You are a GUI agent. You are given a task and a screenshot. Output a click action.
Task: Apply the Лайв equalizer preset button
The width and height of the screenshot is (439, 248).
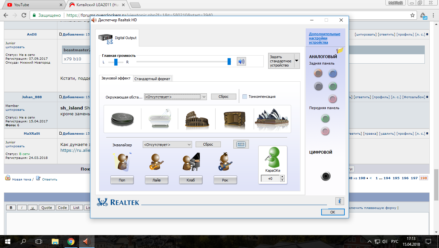click(157, 180)
